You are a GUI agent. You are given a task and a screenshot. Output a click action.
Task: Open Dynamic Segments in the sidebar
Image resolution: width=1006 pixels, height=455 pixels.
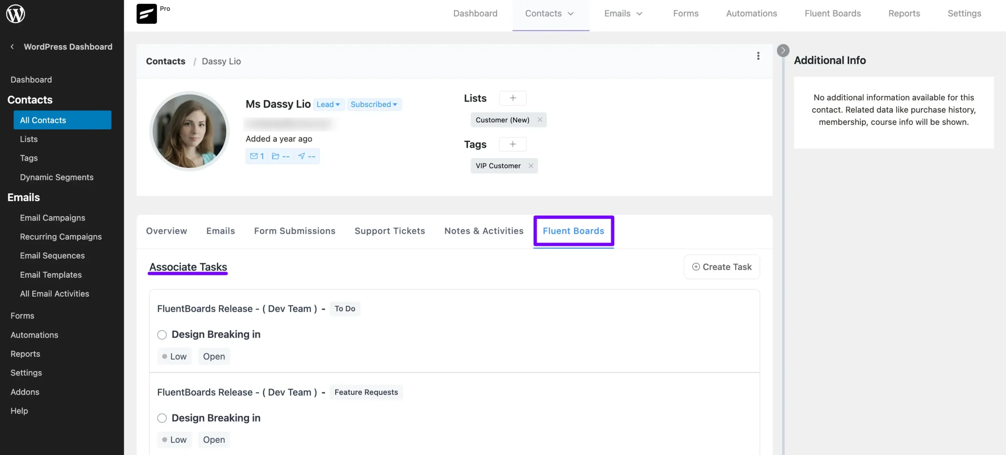click(57, 177)
